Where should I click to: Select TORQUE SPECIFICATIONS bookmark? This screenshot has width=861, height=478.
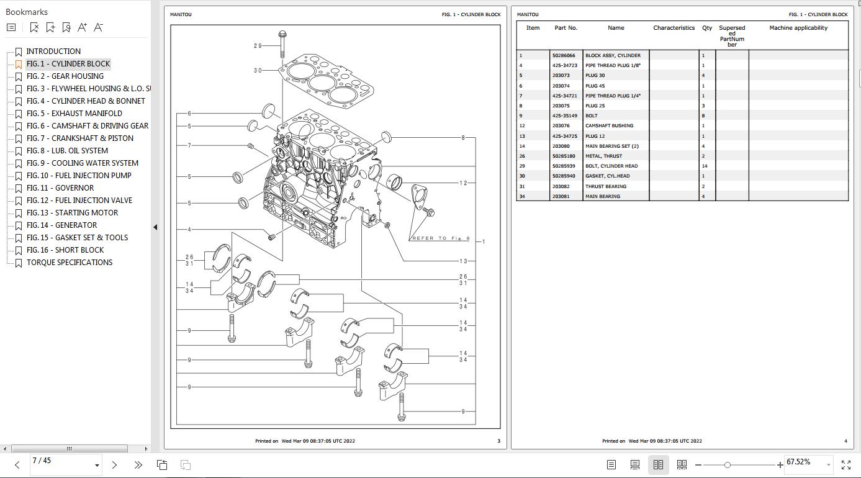pyautogui.click(x=69, y=263)
